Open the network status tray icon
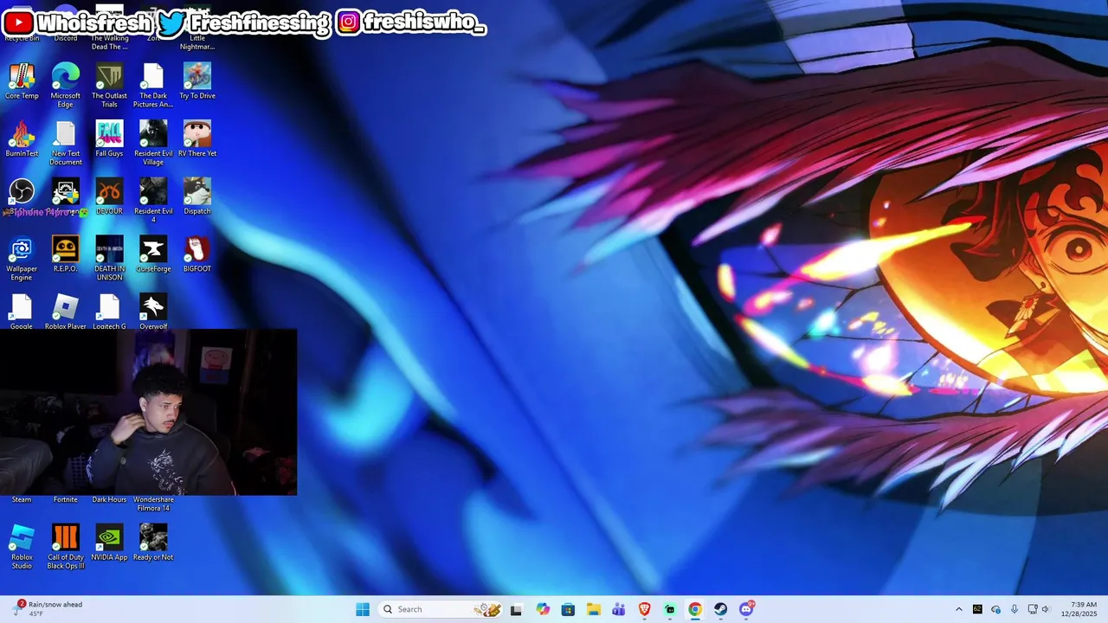The width and height of the screenshot is (1108, 623). point(1032,609)
